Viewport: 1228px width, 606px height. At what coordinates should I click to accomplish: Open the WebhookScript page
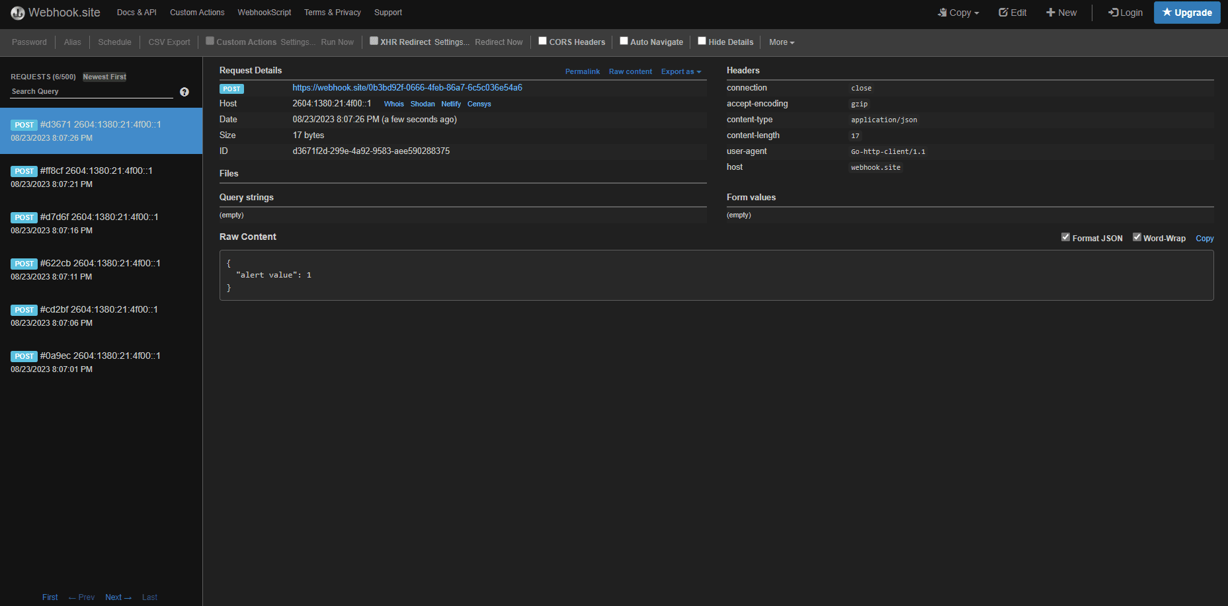click(x=265, y=13)
